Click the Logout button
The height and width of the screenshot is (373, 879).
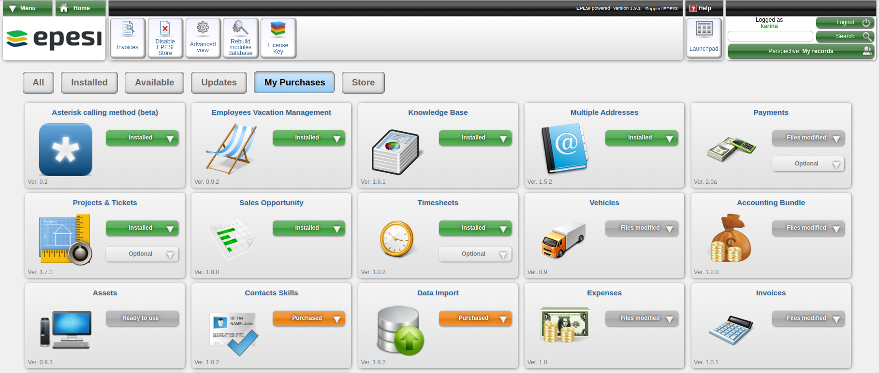[845, 22]
